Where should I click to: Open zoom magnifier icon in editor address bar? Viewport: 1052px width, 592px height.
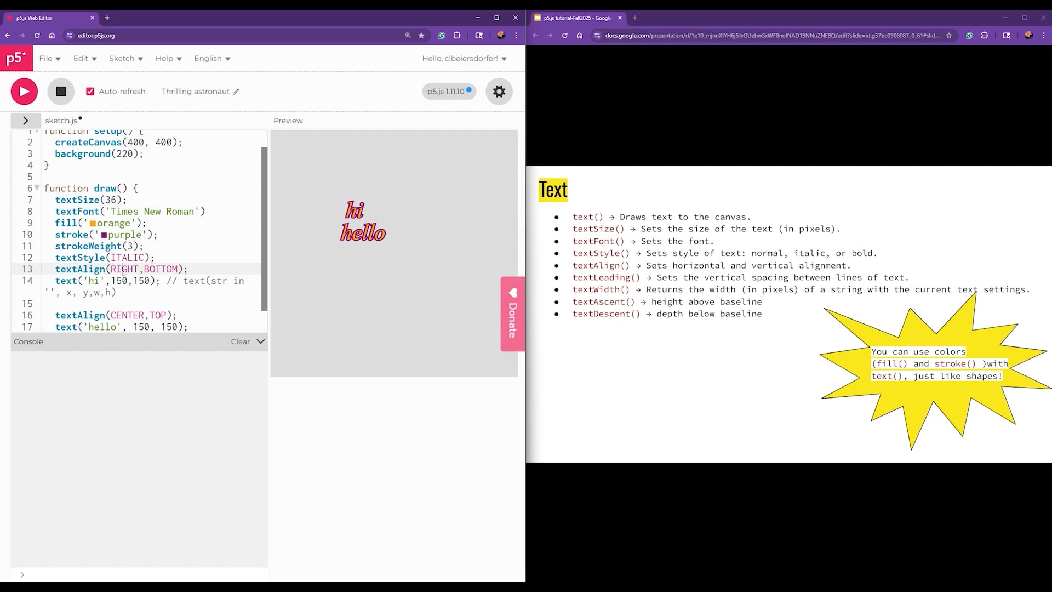[408, 36]
